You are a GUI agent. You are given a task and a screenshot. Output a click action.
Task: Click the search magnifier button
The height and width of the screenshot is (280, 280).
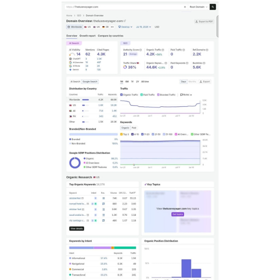point(212,7)
